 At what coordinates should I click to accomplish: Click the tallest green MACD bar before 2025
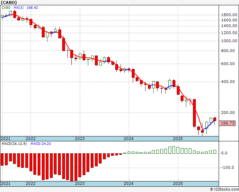tap(174, 150)
